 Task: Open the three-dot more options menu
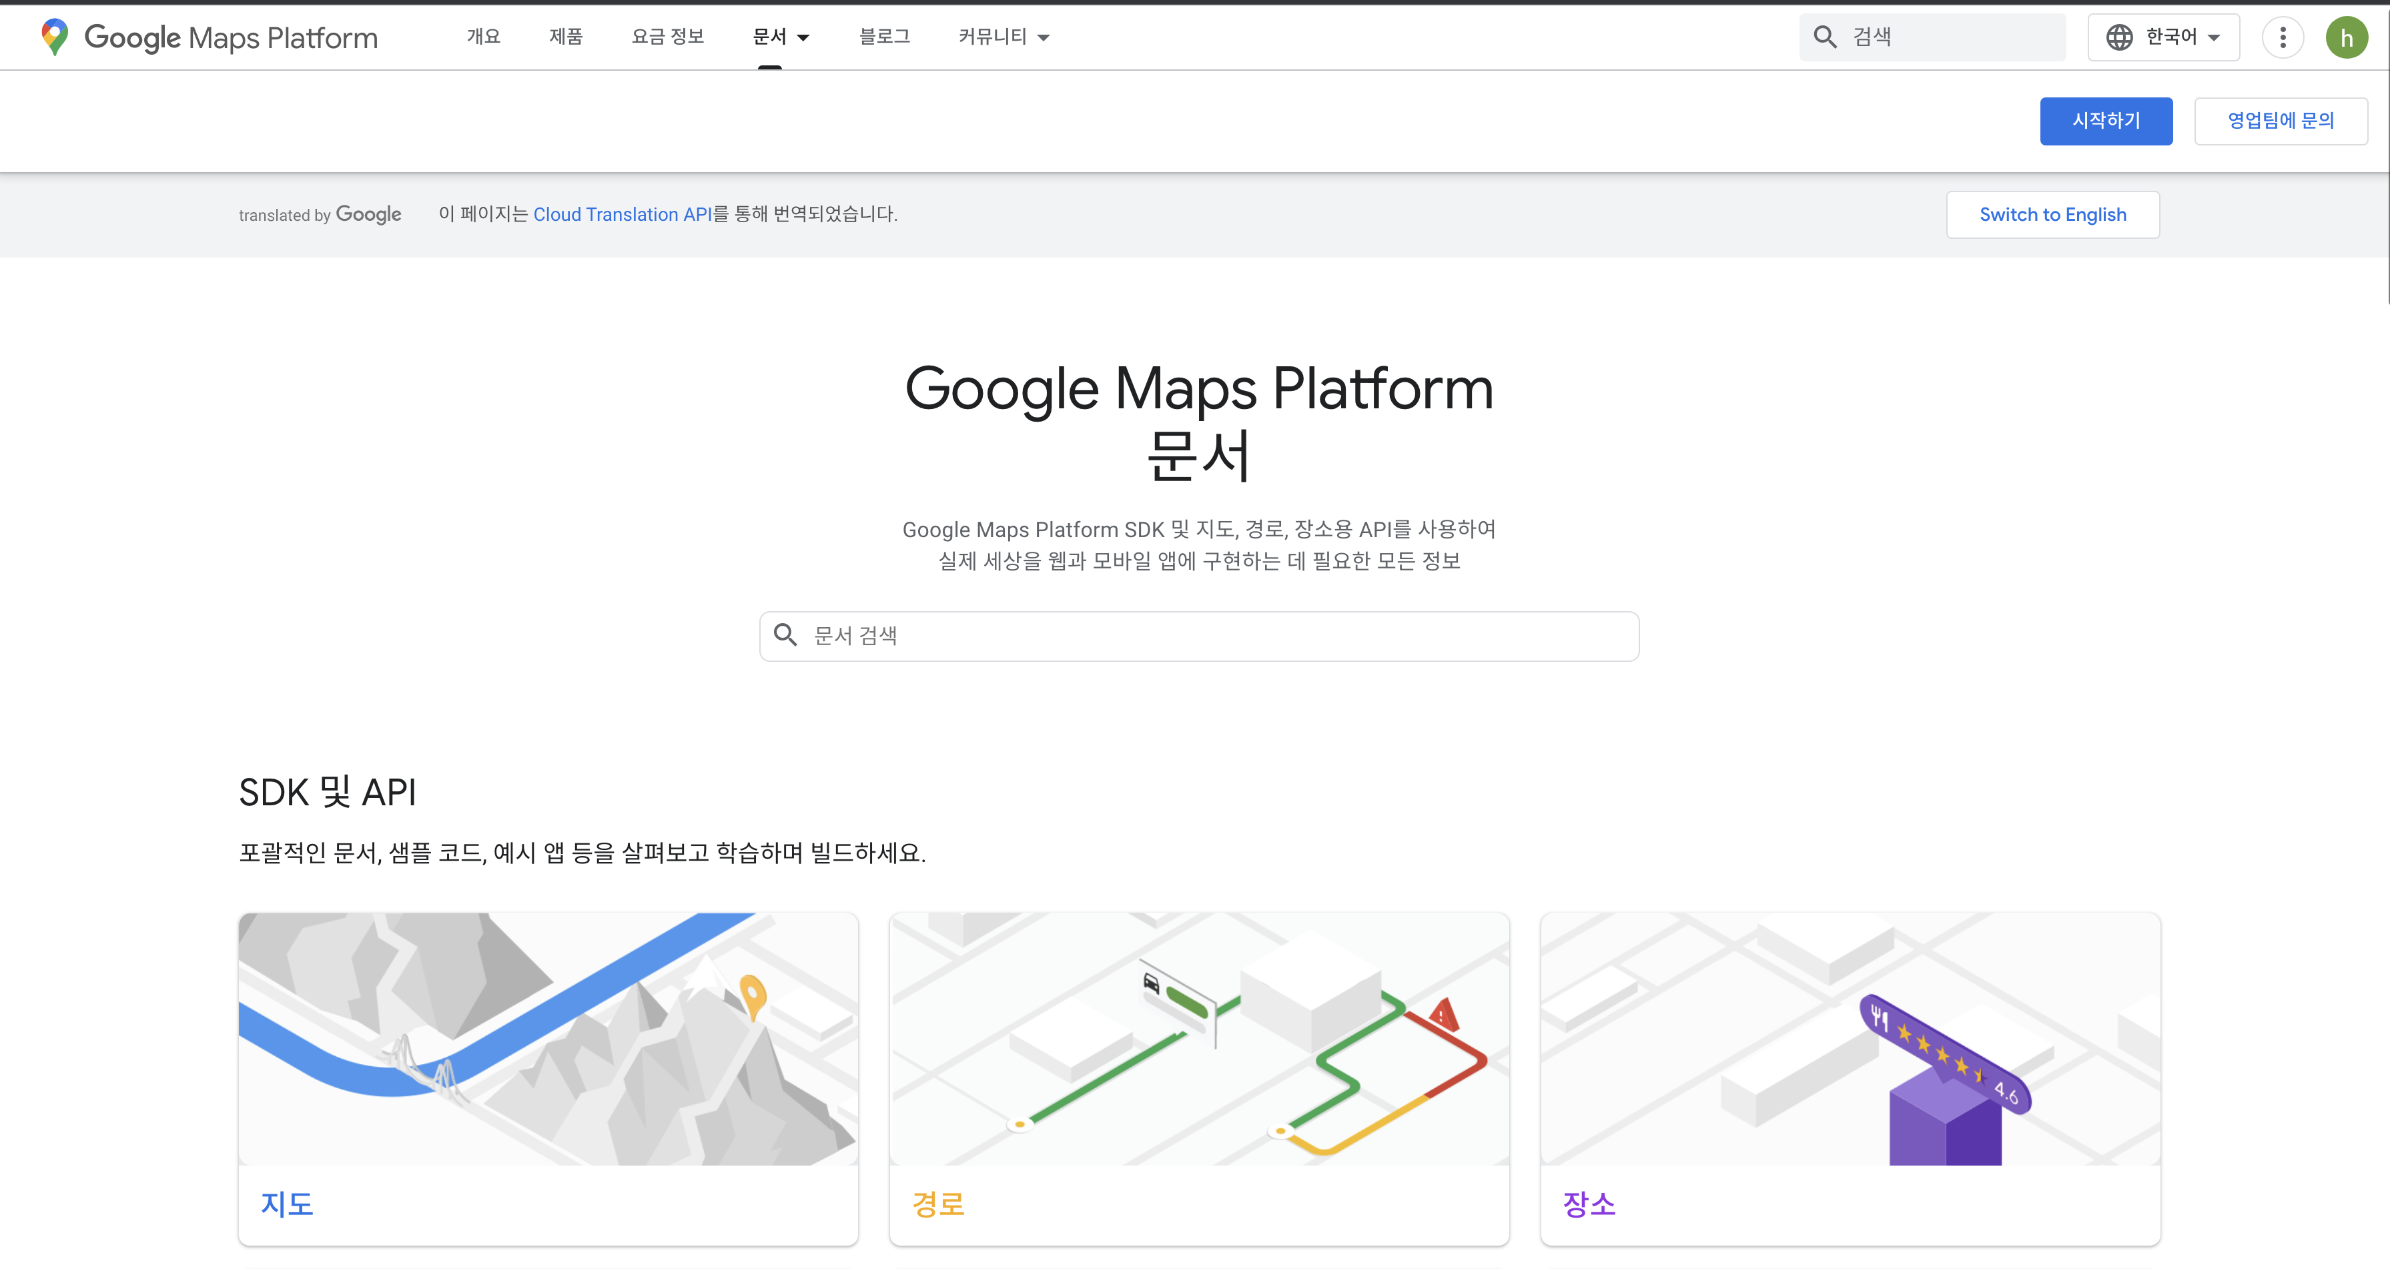pyautogui.click(x=2283, y=37)
